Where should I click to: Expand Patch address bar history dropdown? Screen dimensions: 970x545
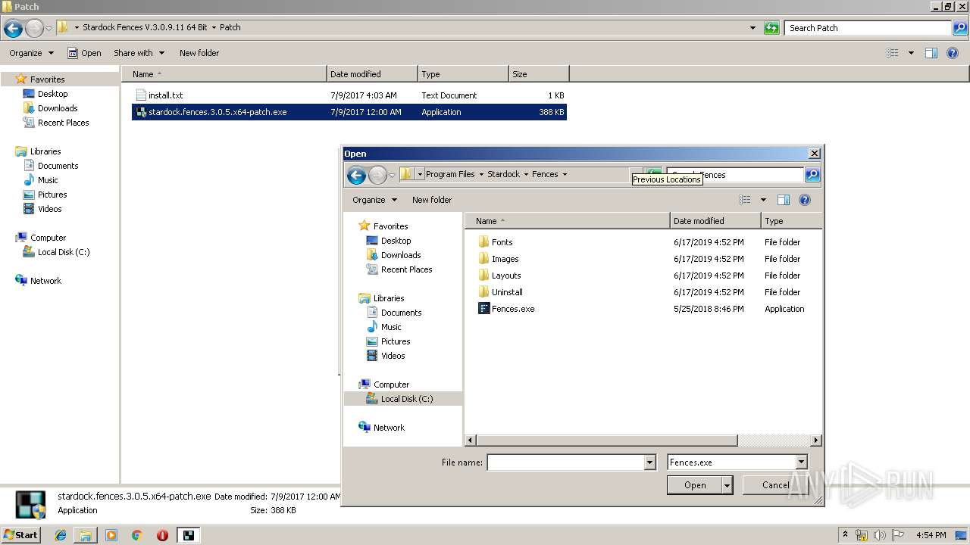[x=753, y=28]
